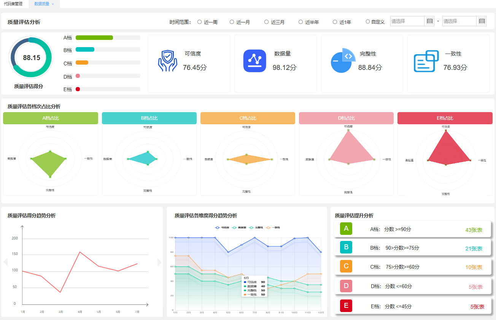This screenshot has width=496, height=320.
Task: Click the 完整性 pie chart icon
Action: [x=343, y=60]
